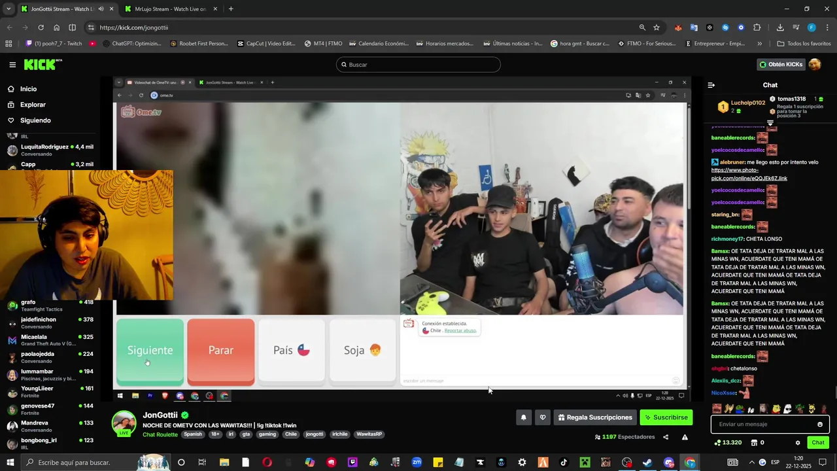Bookmark this page with star icon
Screen dimensions: 837x471
657,27
